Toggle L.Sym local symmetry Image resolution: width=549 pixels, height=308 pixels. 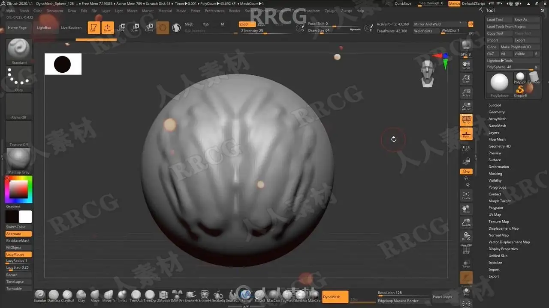click(x=466, y=148)
